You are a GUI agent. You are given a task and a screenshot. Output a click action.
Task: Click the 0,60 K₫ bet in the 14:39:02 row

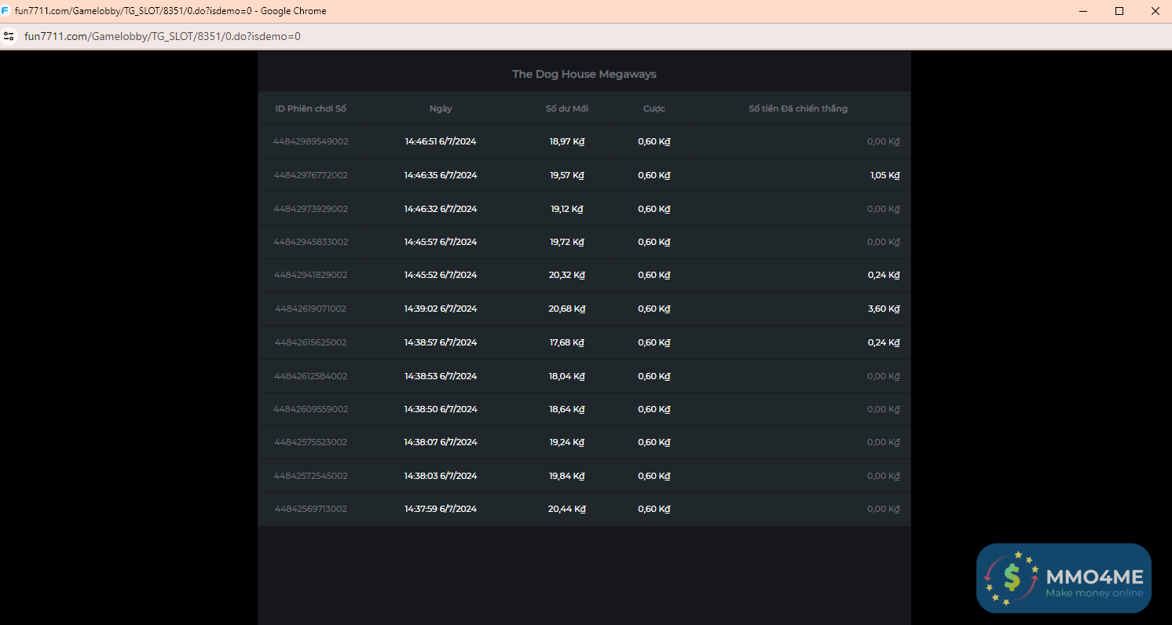coord(654,309)
